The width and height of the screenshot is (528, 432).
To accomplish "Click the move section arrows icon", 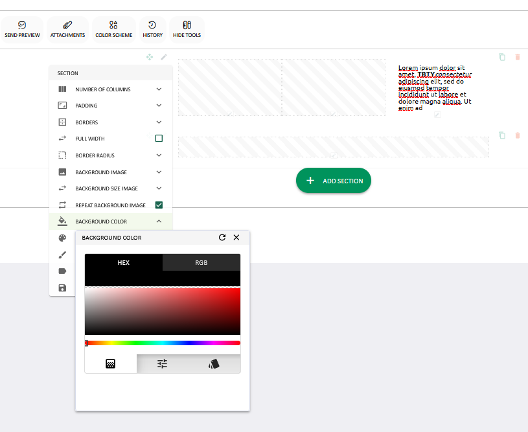I will click(150, 57).
